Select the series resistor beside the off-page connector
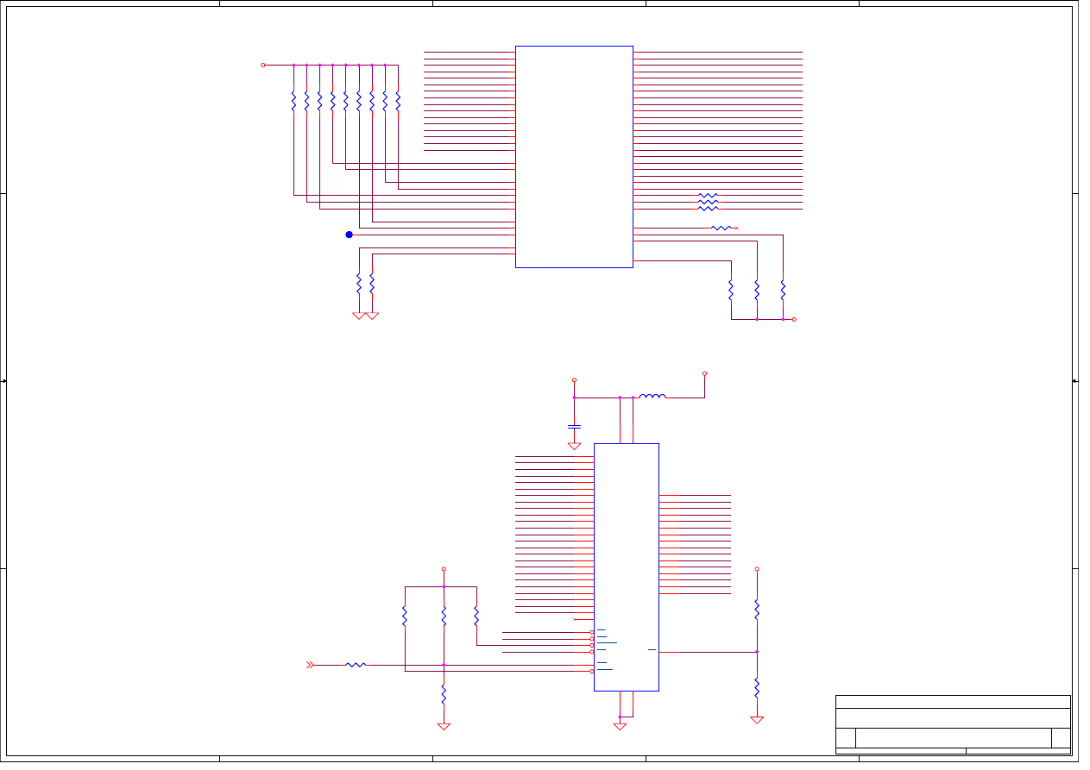The height and width of the screenshot is (770, 1090). coord(356,665)
